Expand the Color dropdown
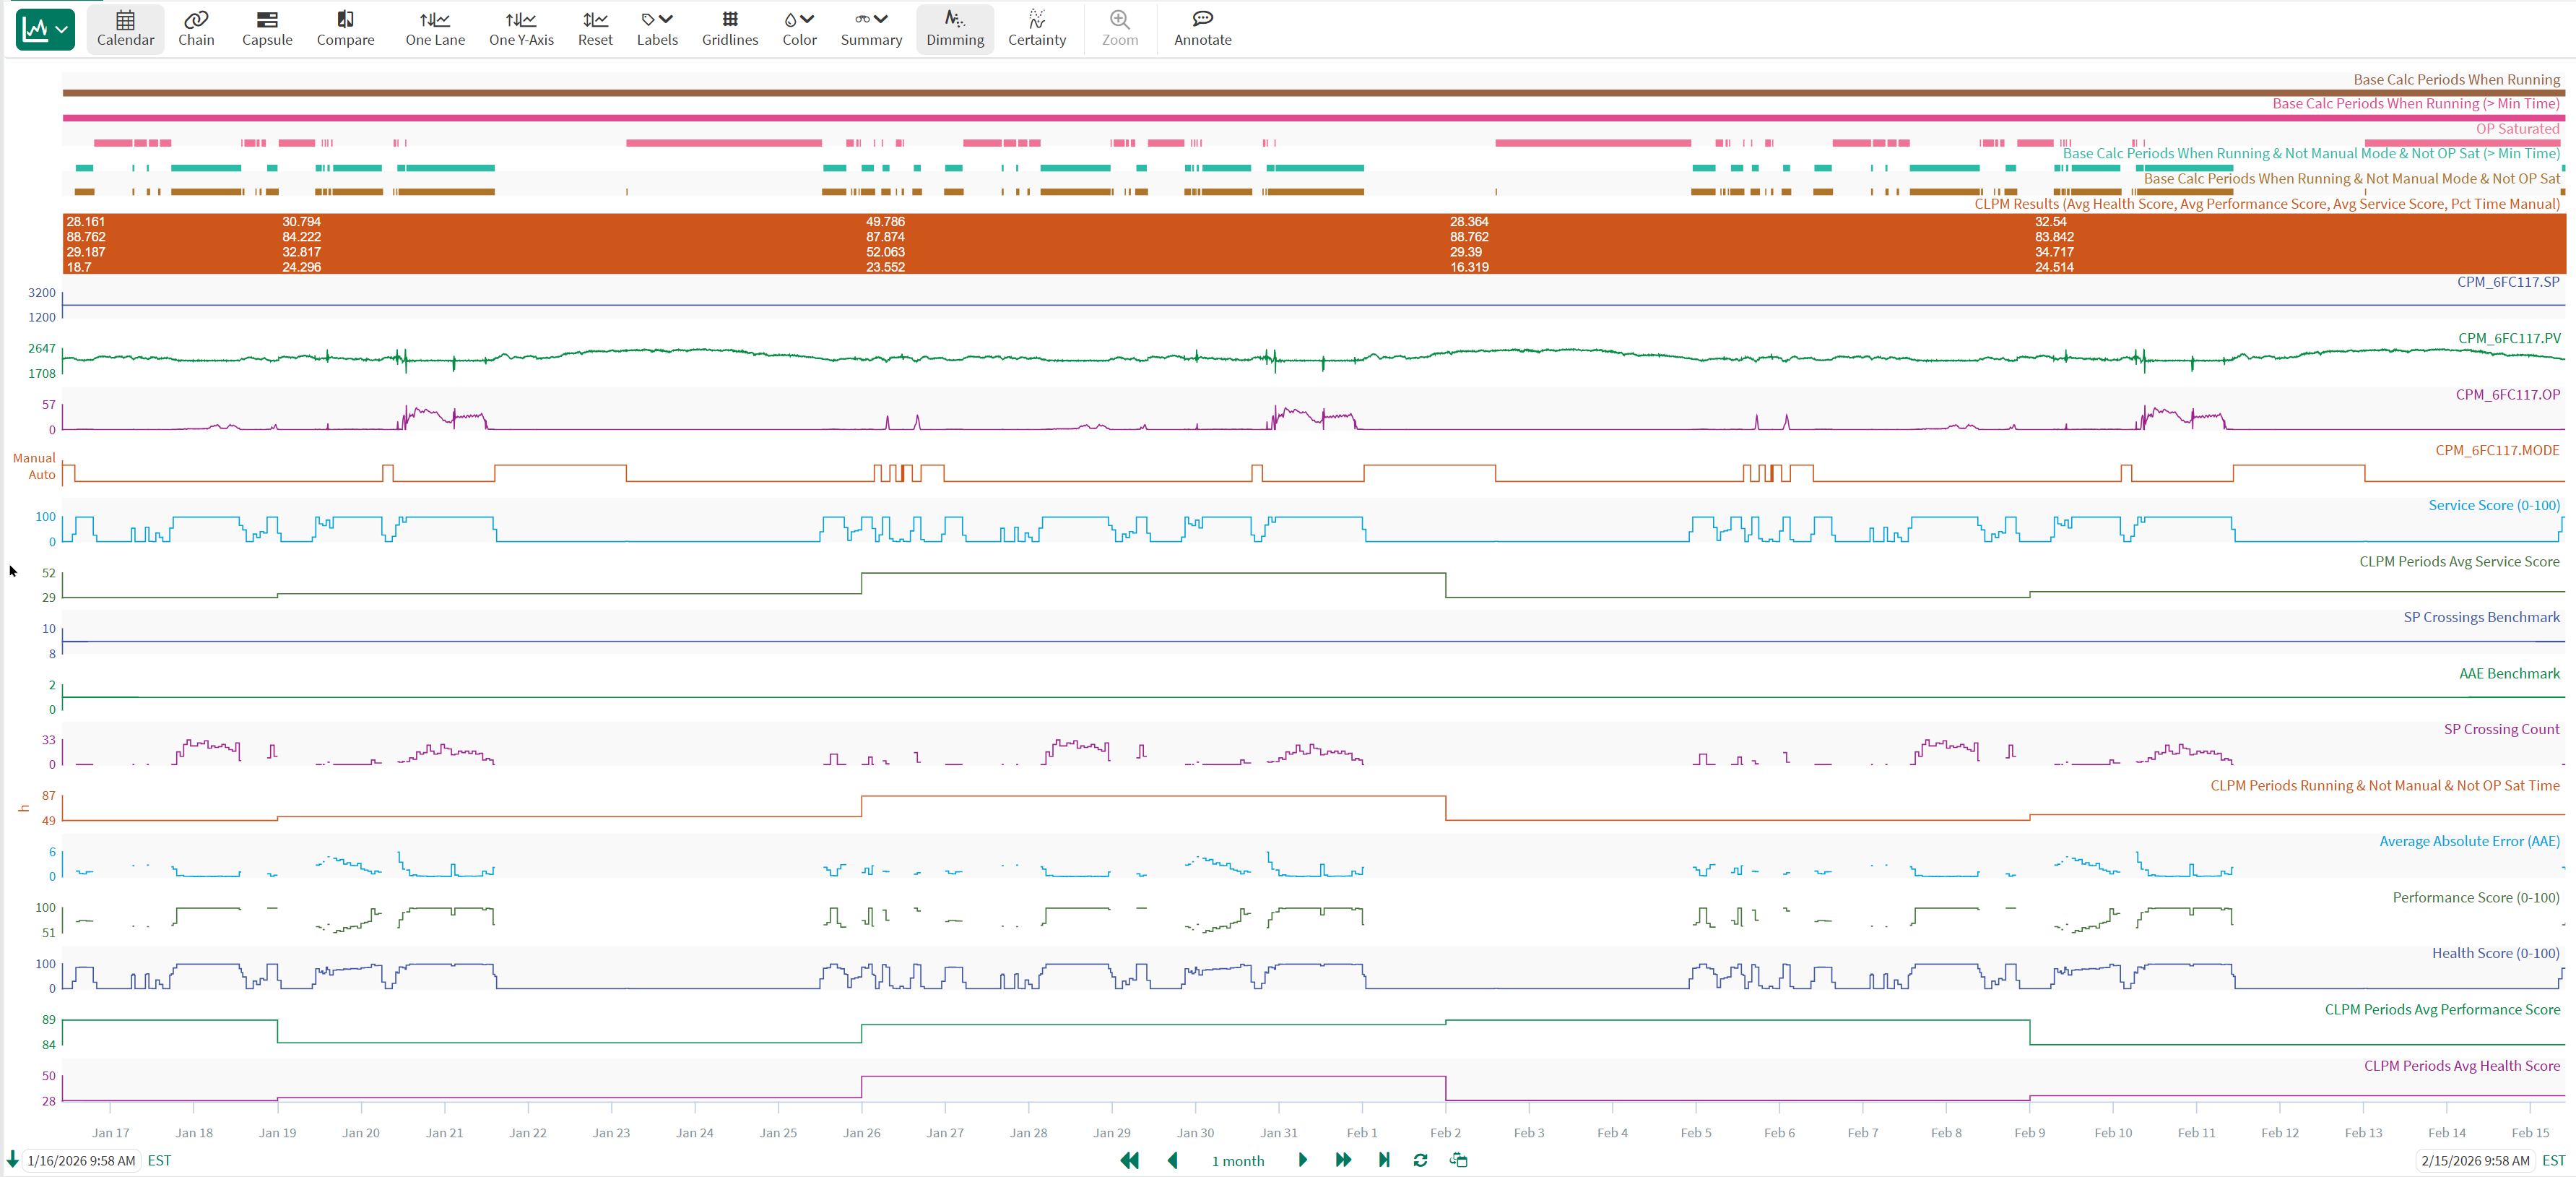 pyautogui.click(x=799, y=29)
